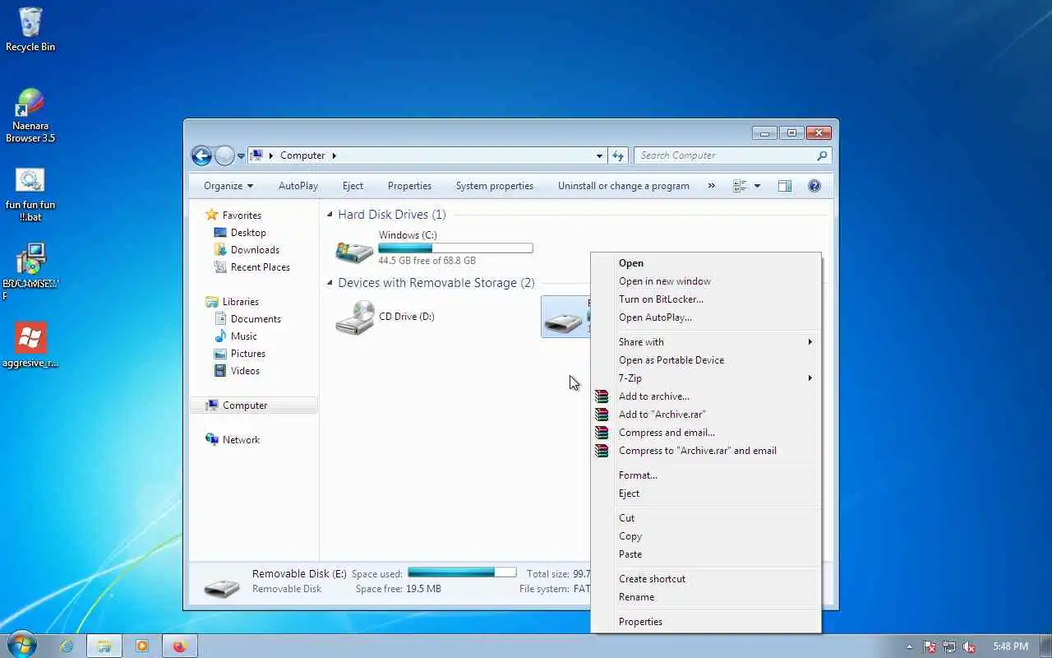
Task: Click the network tray icon
Action: coord(949,646)
